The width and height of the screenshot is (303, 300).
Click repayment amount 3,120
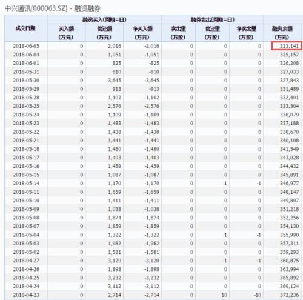(115, 261)
